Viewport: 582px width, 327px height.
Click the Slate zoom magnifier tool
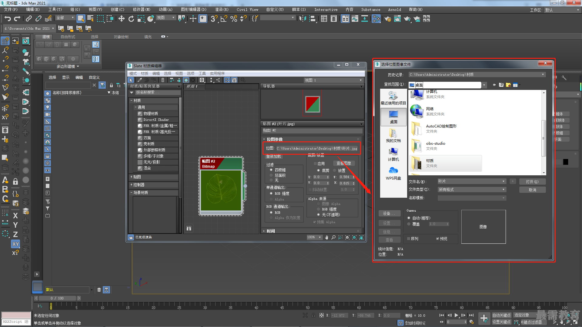333,237
